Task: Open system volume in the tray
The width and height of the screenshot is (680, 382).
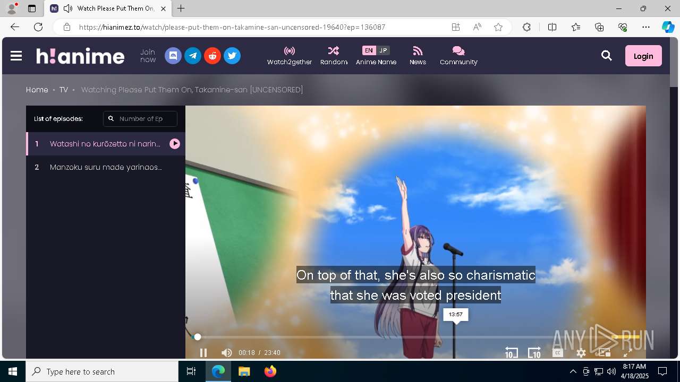Action: pos(611,371)
